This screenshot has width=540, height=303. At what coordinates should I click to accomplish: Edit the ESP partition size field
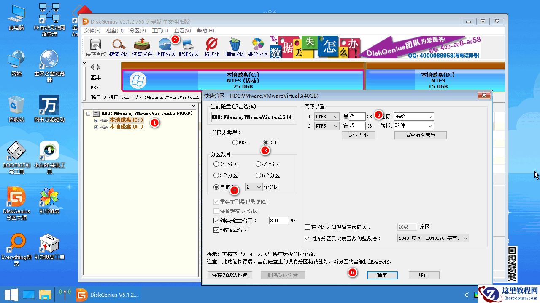tap(278, 221)
